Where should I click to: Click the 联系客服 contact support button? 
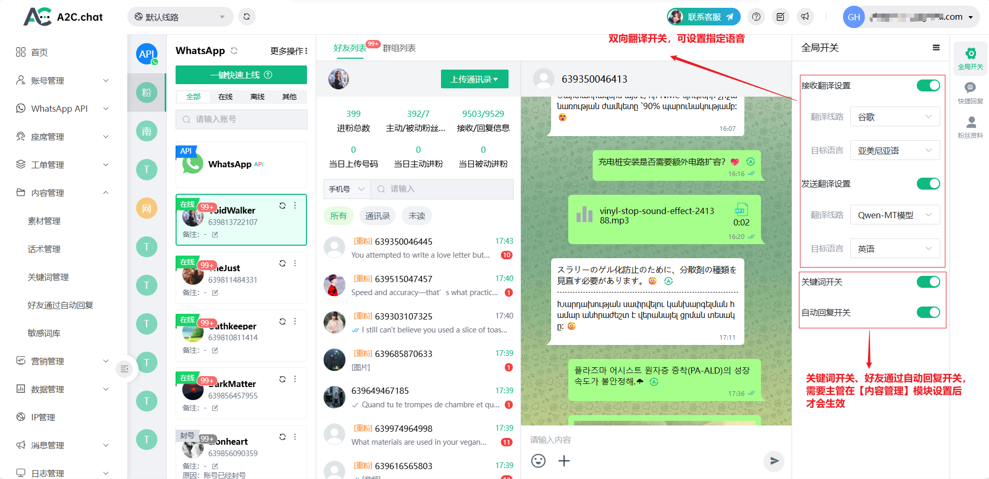click(704, 17)
